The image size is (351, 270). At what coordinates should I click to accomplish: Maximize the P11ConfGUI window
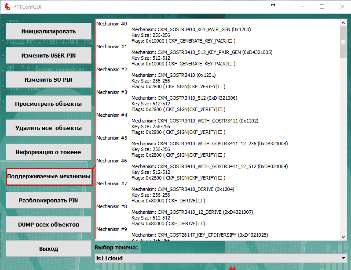[x=322, y=7]
